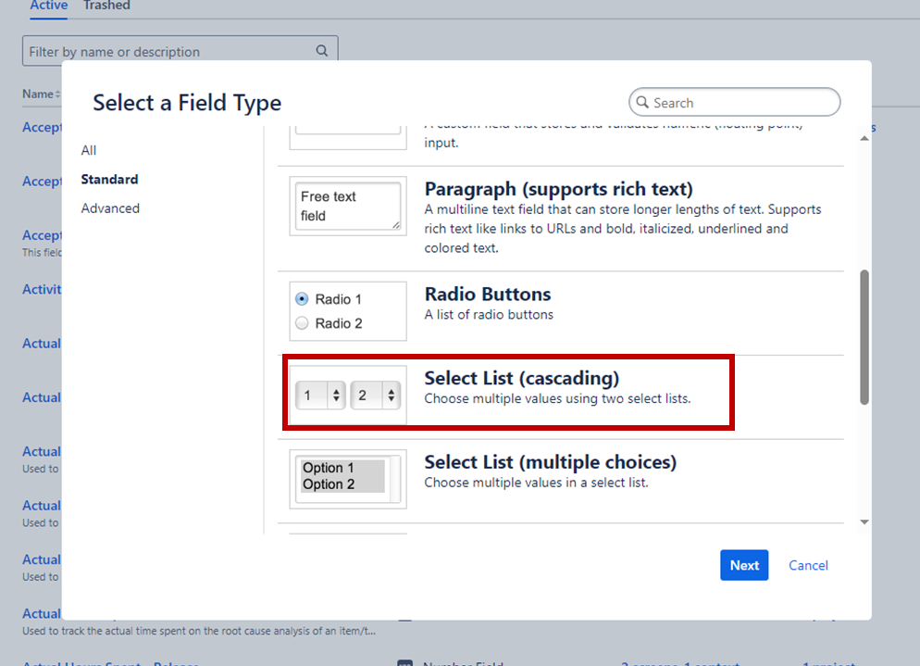Click the magnifier in the filter field
Viewport: 920px width, 666px height.
click(321, 51)
